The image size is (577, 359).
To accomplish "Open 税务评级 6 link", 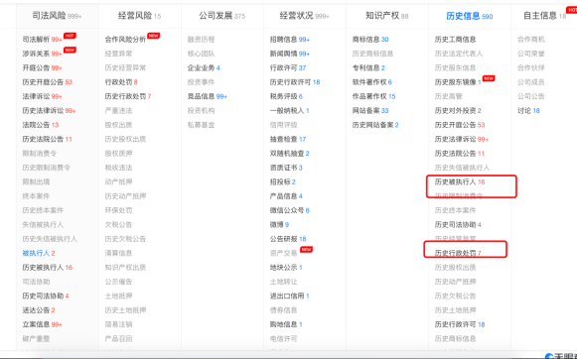I will 286,96.
